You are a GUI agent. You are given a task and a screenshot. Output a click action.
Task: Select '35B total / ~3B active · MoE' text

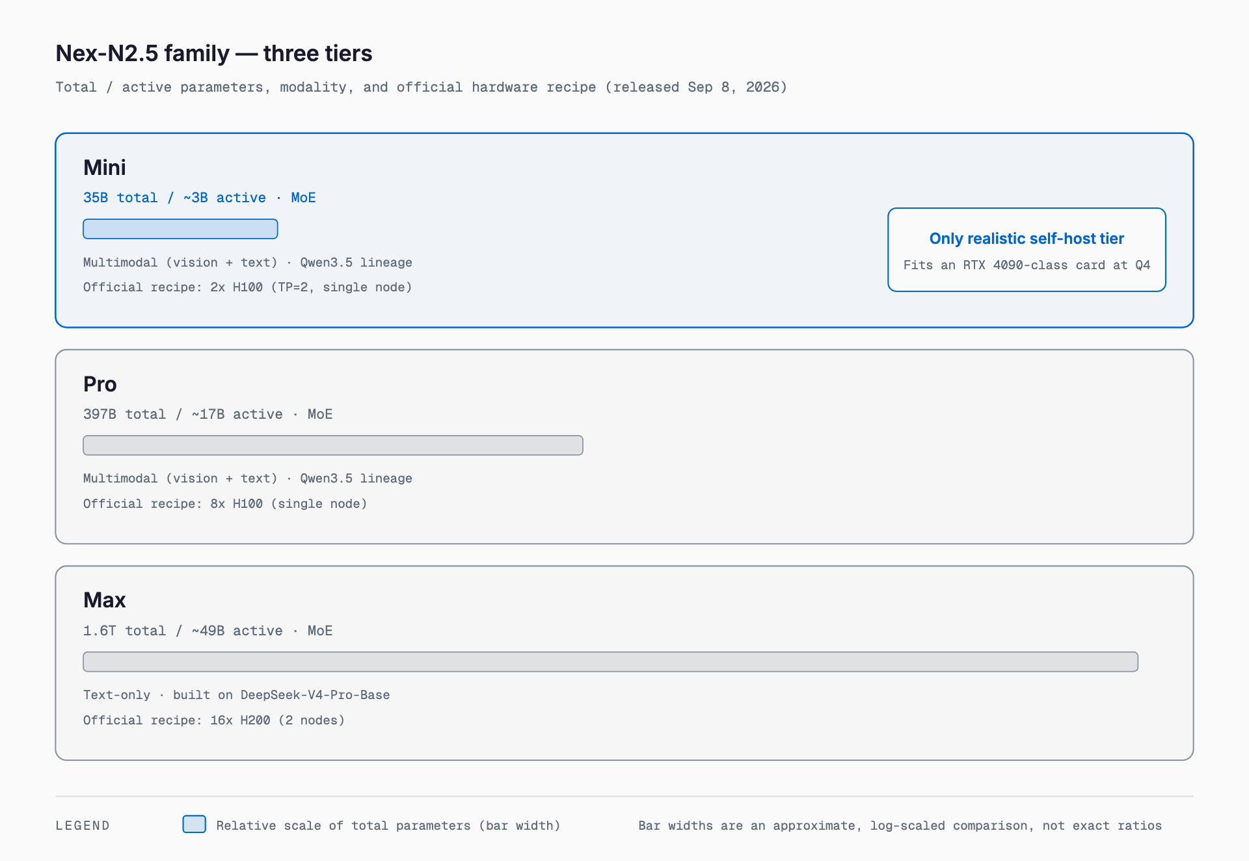[x=200, y=198]
